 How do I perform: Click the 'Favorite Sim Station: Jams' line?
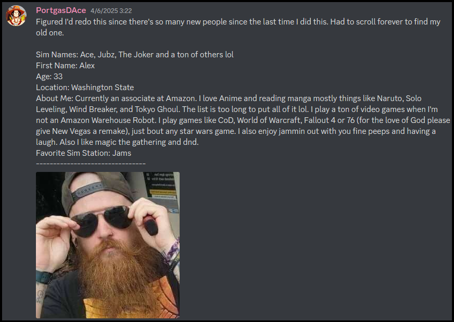tap(83, 153)
